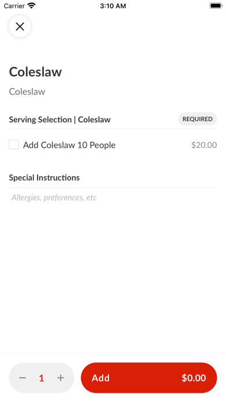This screenshot has height=402, width=226.
Task: Close the Coleslaw item screen
Action: coord(20,27)
